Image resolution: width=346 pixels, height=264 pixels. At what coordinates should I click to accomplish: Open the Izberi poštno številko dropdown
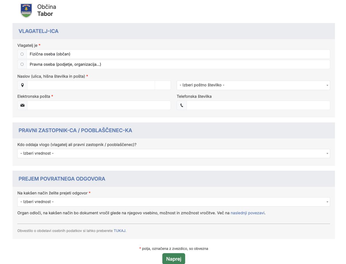[x=253, y=85]
